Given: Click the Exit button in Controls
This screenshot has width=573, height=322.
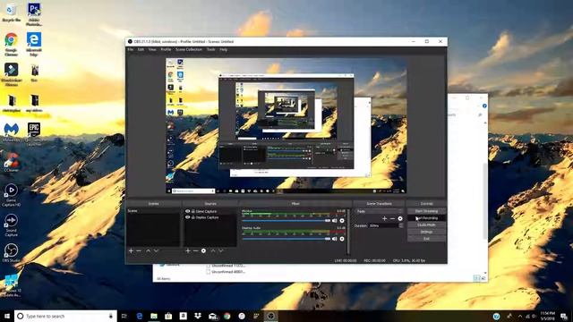Looking at the screenshot, I should pyautogui.click(x=426, y=239).
